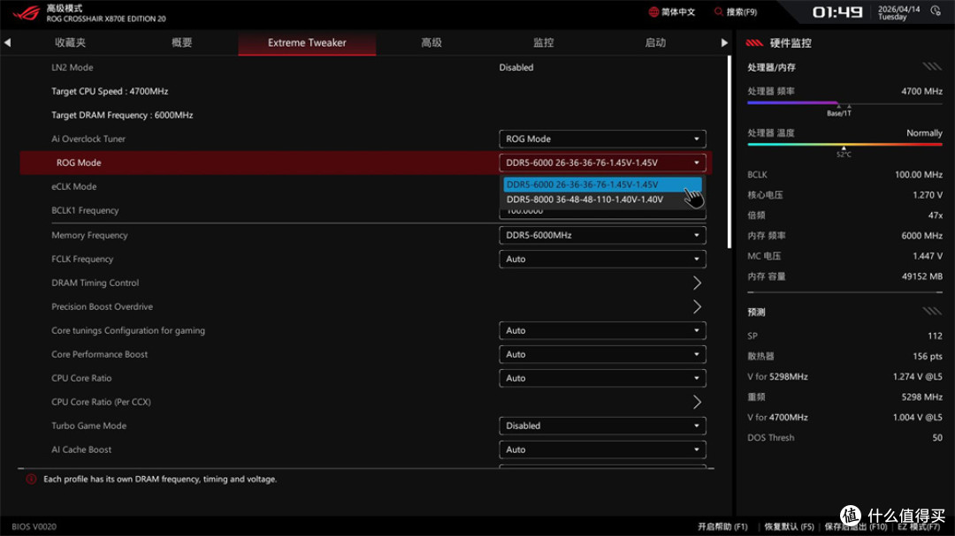Open the Turbo Game Mode dropdown
955x536 pixels.
(x=602, y=426)
